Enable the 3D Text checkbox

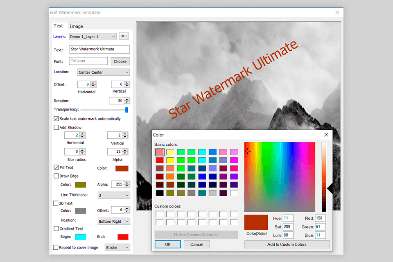point(56,203)
